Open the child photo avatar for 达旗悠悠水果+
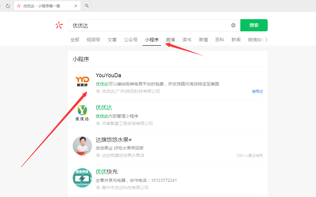 82,146
